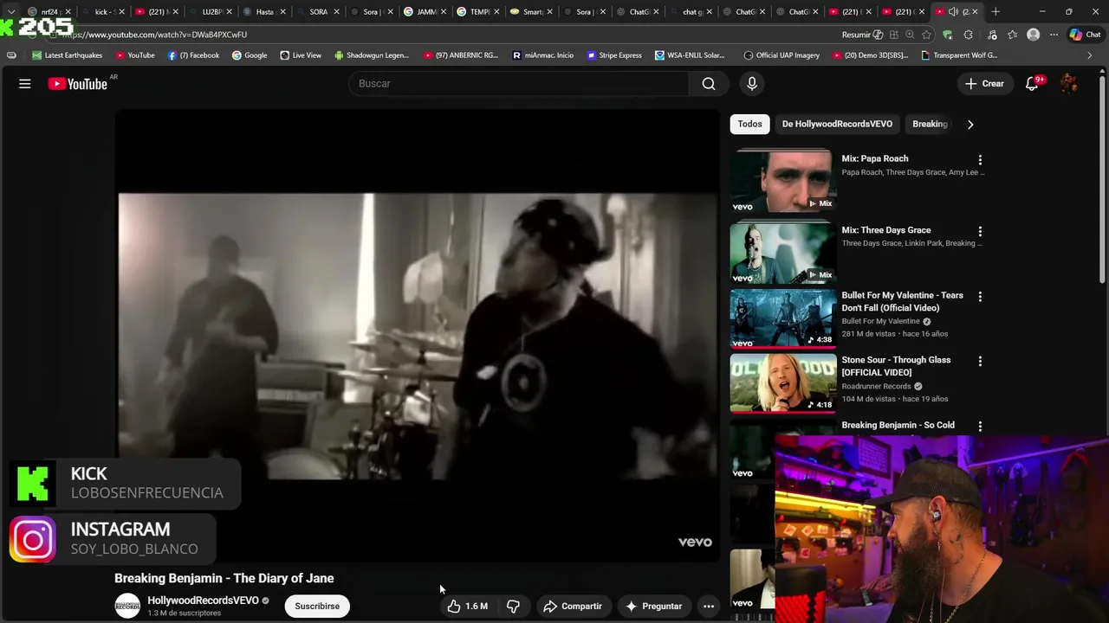Open options for Tears Don't Fall video
1109x623 pixels.
pos(980,297)
